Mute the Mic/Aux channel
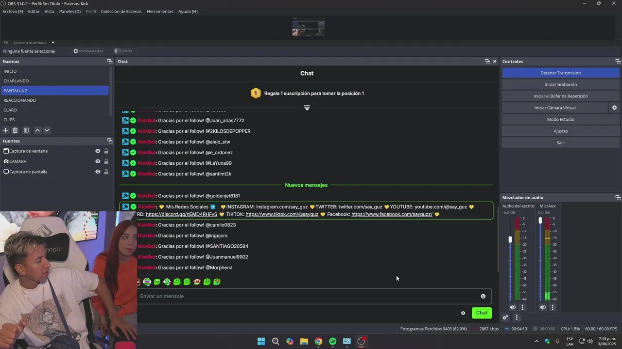 [543, 307]
